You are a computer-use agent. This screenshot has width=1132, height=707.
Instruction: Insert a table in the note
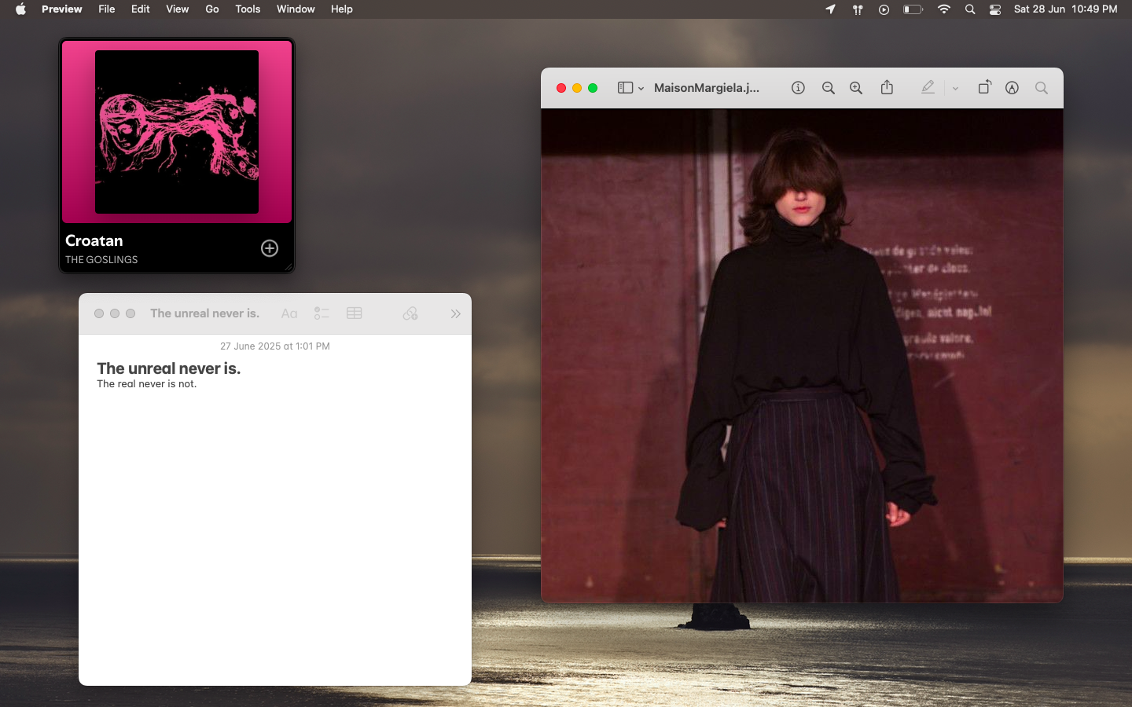(355, 313)
